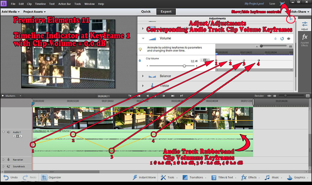Open the Edit menu

[x=21, y=4]
